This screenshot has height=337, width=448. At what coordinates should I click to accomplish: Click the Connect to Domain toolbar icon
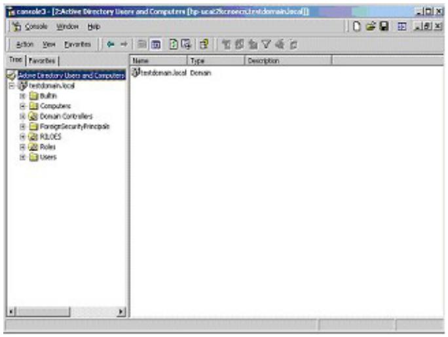pyautogui.click(x=204, y=44)
